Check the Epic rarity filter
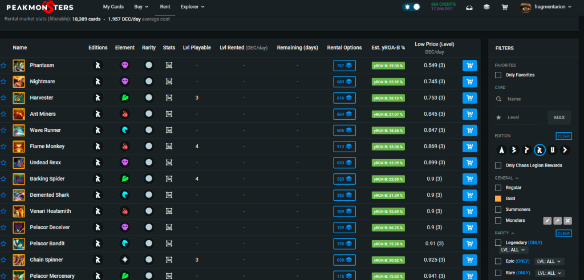 coord(498,261)
